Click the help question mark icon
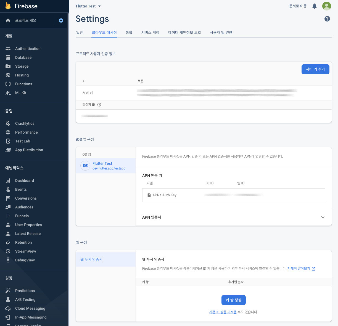338x326 pixels. (x=327, y=19)
